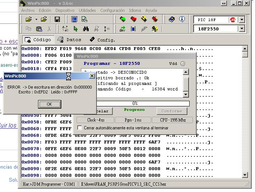Open dropdown arrow beside open folder icon
Image resolution: width=255 pixels, height=192 pixels.
(x=36, y=19)
